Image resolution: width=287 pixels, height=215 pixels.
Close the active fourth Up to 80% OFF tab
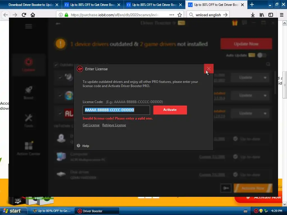coord(242,5)
